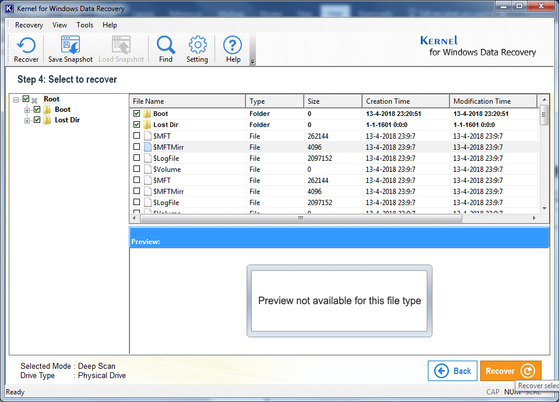Click the Back button
The image size is (559, 402).
tap(452, 371)
